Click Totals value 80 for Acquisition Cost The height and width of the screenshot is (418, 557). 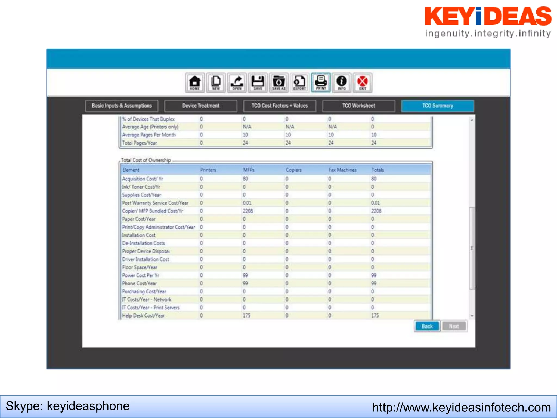[x=374, y=179]
